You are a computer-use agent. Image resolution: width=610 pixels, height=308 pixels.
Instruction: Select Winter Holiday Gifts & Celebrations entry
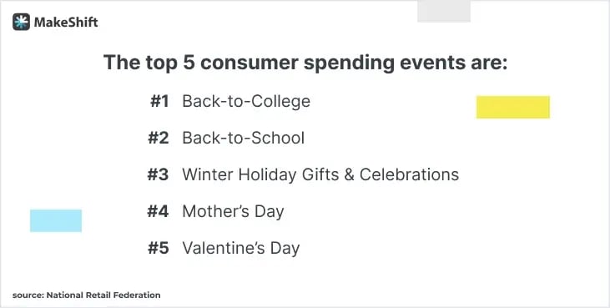point(320,174)
